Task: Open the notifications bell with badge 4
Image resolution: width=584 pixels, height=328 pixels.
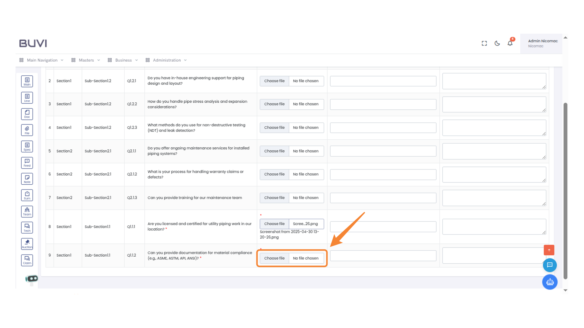Action: point(510,43)
